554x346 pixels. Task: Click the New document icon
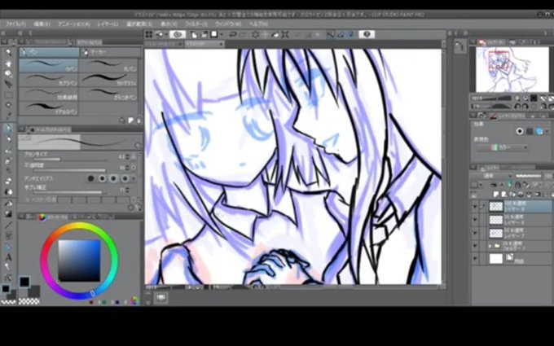pyautogui.click(x=194, y=34)
